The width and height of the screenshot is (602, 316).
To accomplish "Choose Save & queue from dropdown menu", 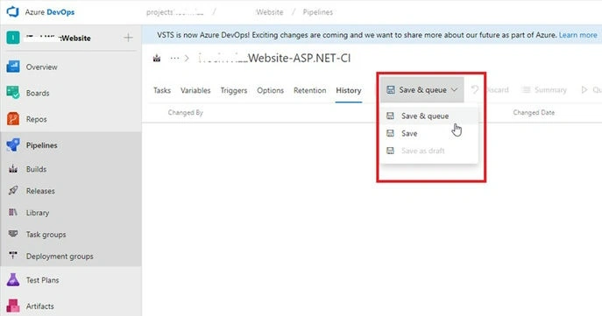I will point(429,116).
